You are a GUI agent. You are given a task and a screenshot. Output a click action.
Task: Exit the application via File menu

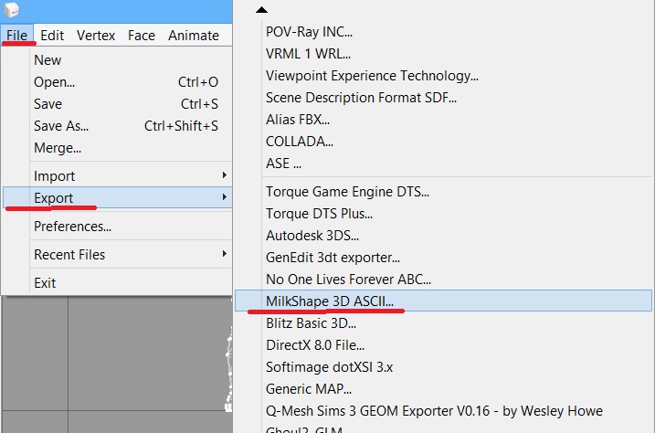pos(45,283)
